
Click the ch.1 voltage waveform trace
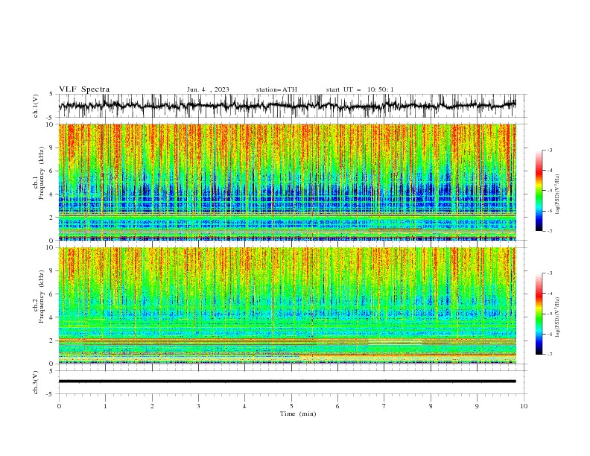(288, 106)
